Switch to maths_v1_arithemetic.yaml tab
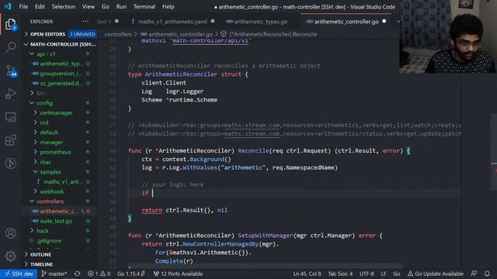497x279 pixels. 172,22
